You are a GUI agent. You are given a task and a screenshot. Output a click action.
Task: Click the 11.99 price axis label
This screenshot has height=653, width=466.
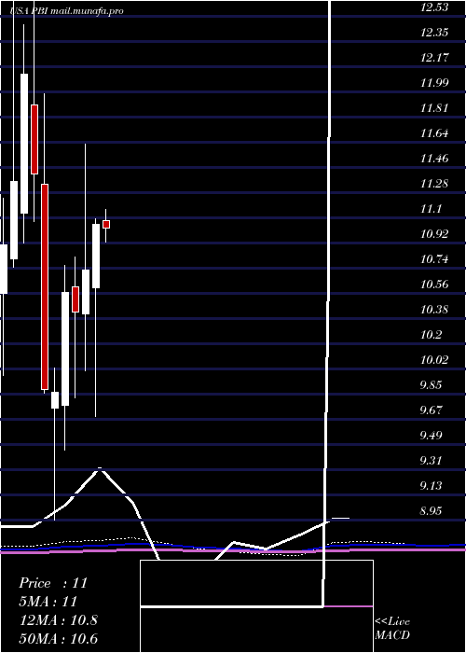(434, 83)
